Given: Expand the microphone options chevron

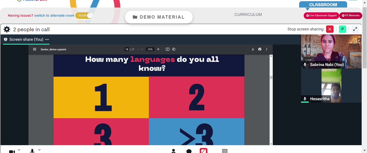Looking at the screenshot, I should pyautogui.click(x=39, y=150).
